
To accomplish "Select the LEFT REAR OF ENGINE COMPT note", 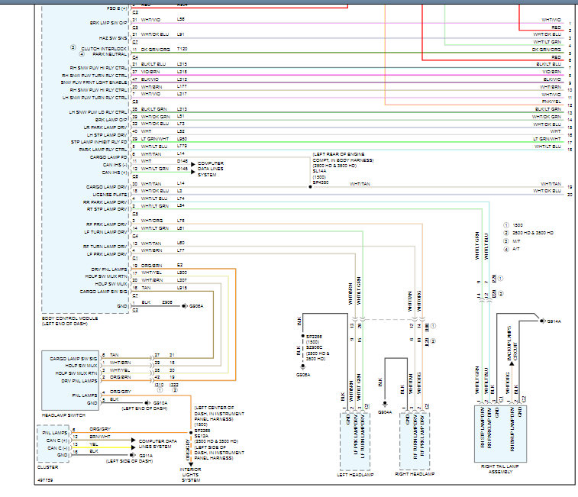I will (343, 157).
